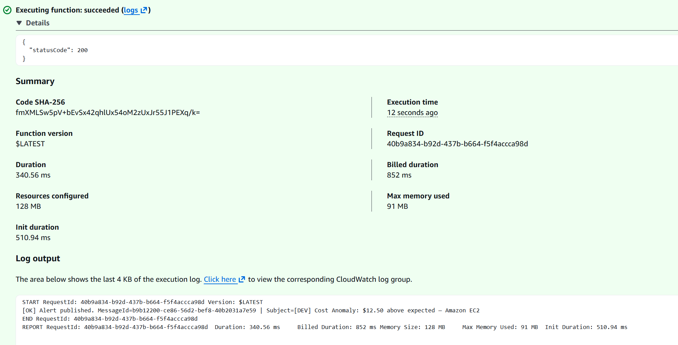Click the START RequestId log line
The width and height of the screenshot is (678, 345).
tap(142, 302)
